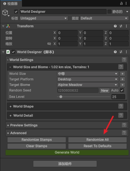Click the scale Z value field
Screen dimensions: 130x171
pos(119,44)
